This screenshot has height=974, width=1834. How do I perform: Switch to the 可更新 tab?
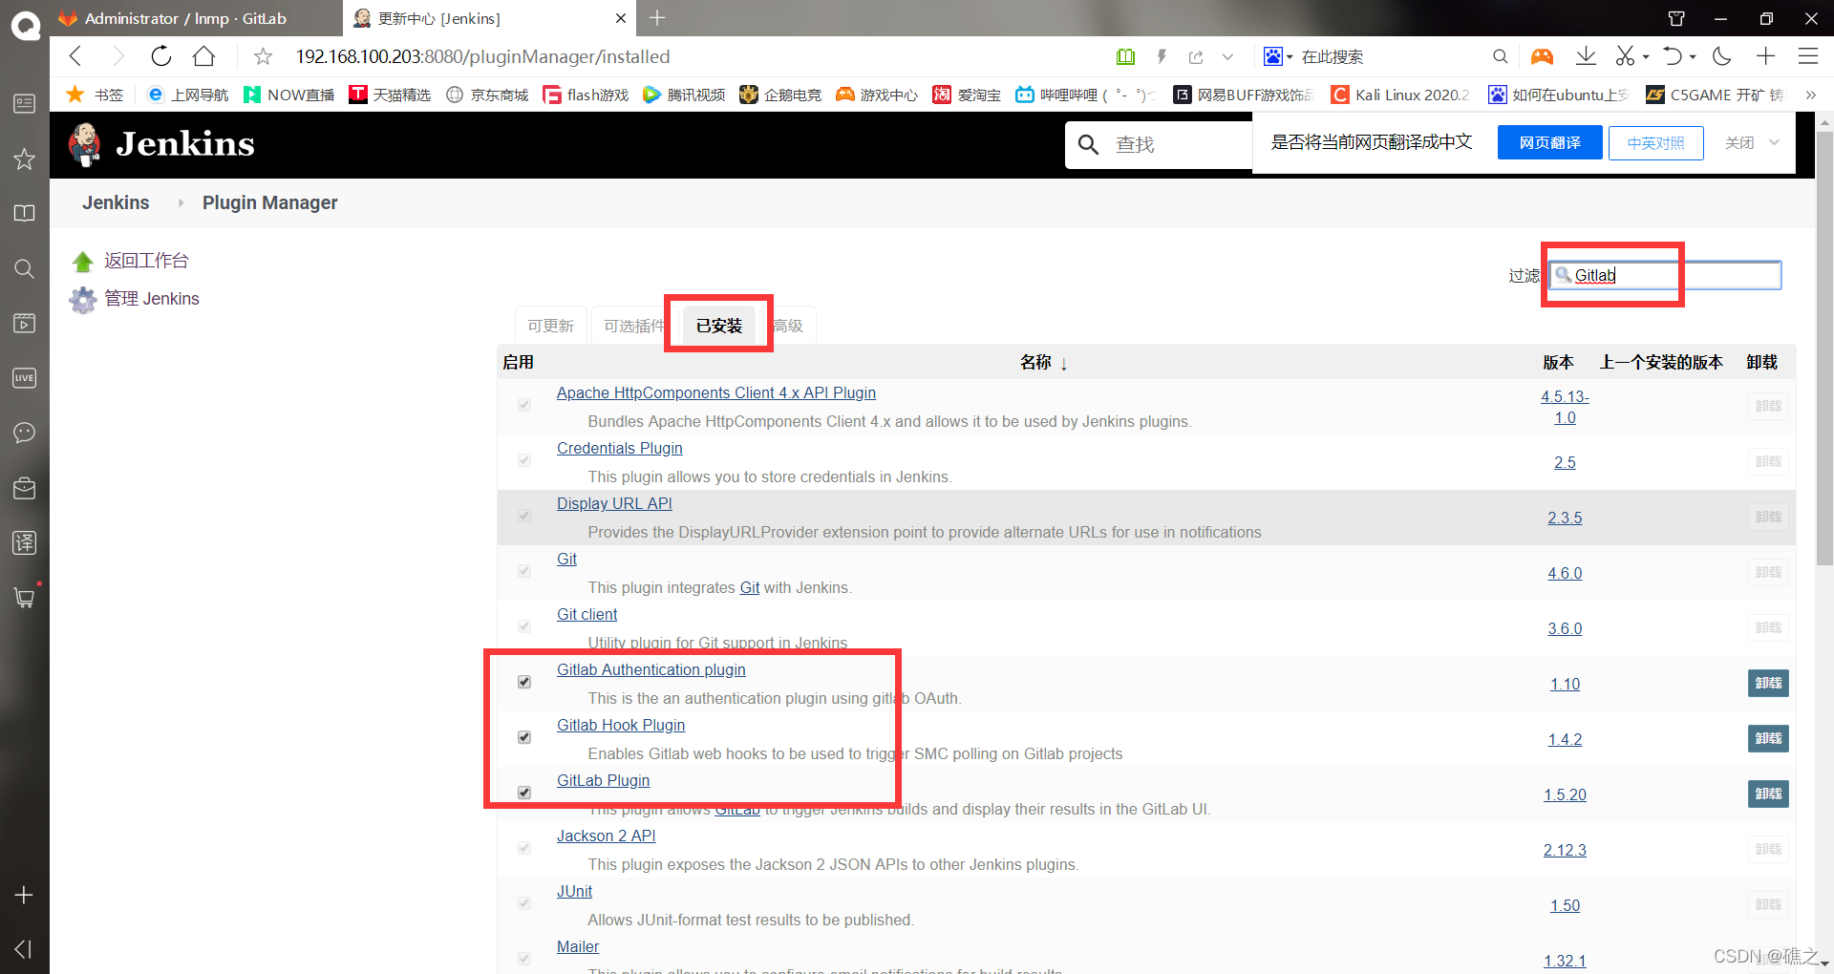[x=551, y=326]
